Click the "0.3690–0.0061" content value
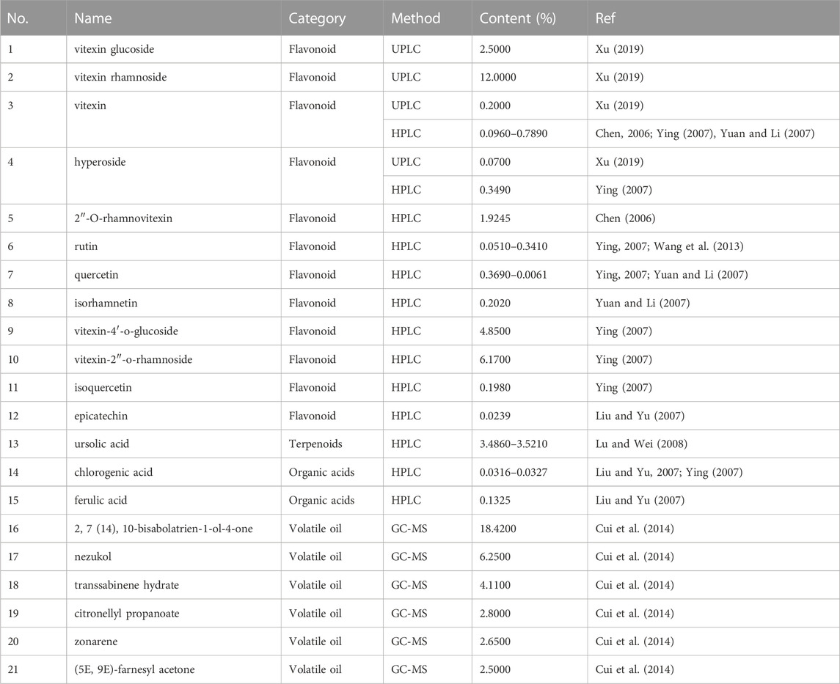Screen dimensions: 840x684 514,275
